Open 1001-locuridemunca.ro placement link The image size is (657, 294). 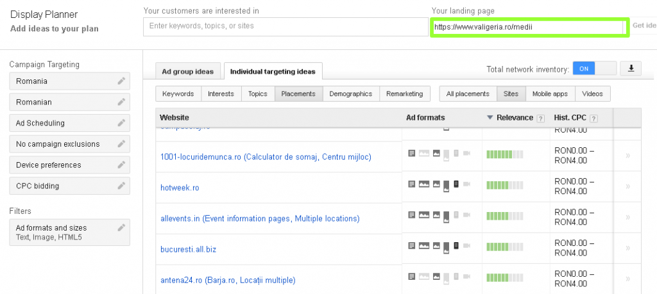click(266, 157)
